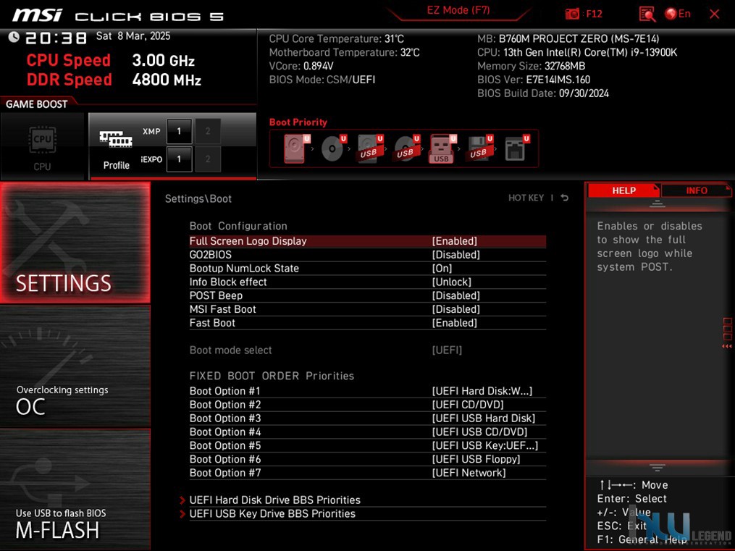Screen dimensions: 735x551
Task: Switch to the INFO tab
Action: (x=696, y=190)
